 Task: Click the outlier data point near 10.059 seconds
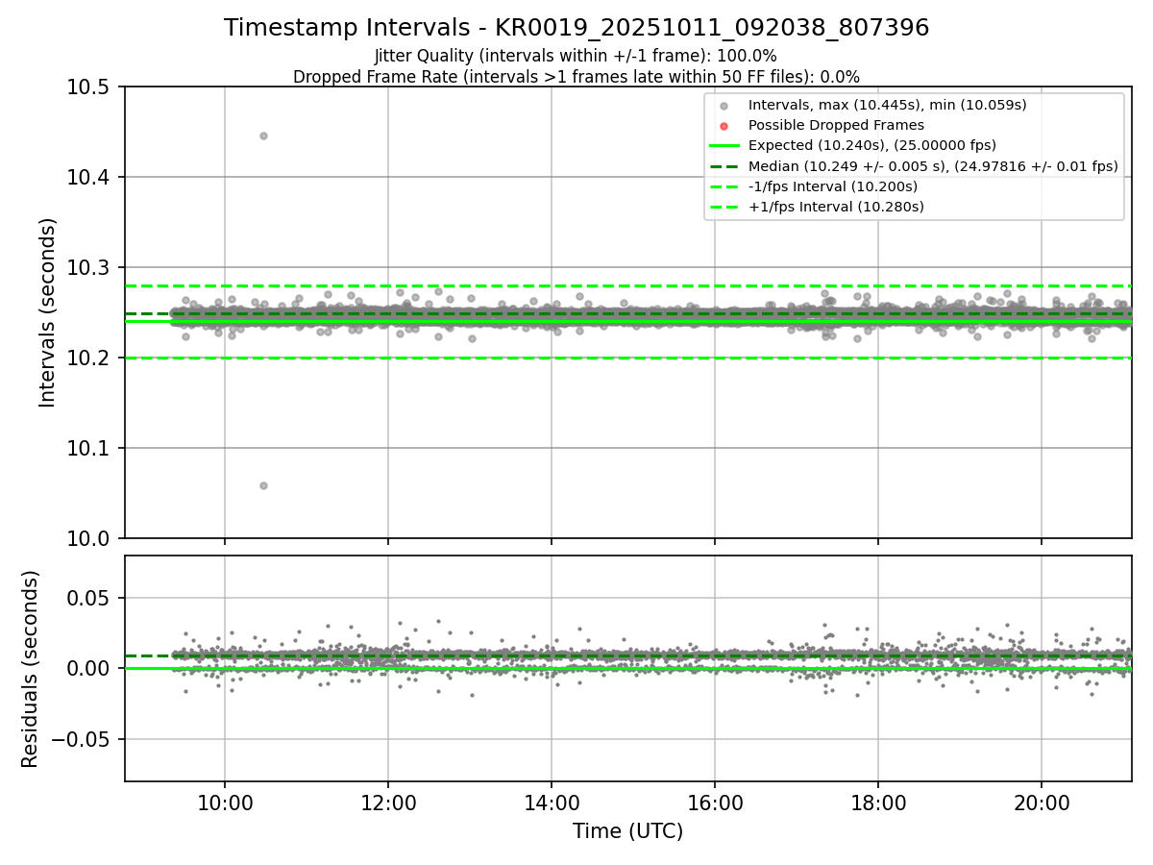click(263, 485)
